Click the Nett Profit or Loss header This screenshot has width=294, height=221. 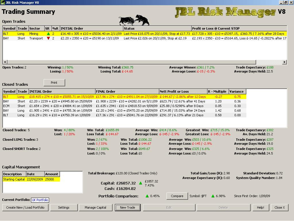pyautogui.click(x=183, y=92)
